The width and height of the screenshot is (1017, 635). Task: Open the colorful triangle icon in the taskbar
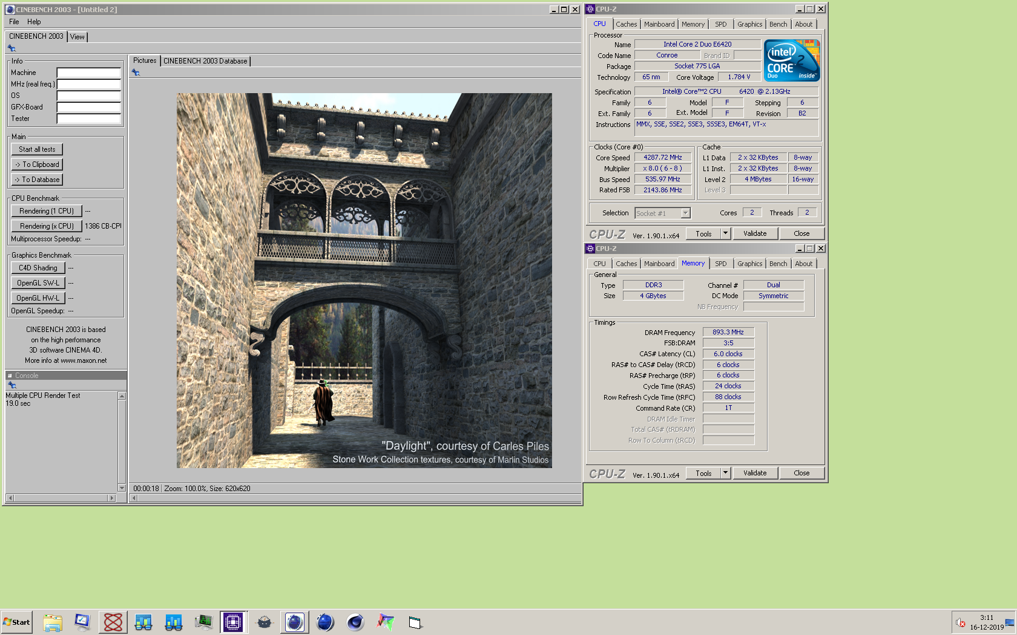pos(385,622)
